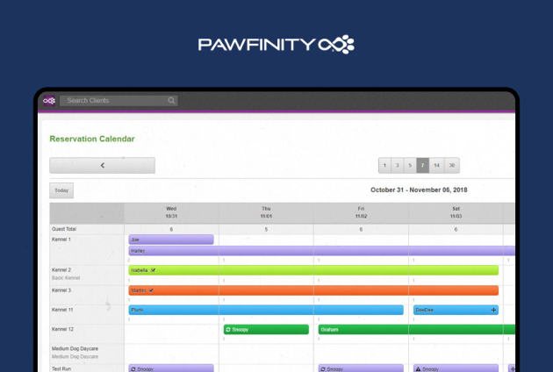Open Isabella's reservation in Kennel 2

click(313, 270)
